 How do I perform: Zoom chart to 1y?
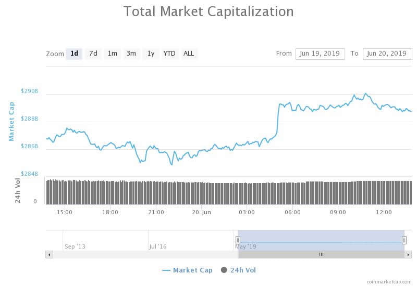pyautogui.click(x=151, y=54)
